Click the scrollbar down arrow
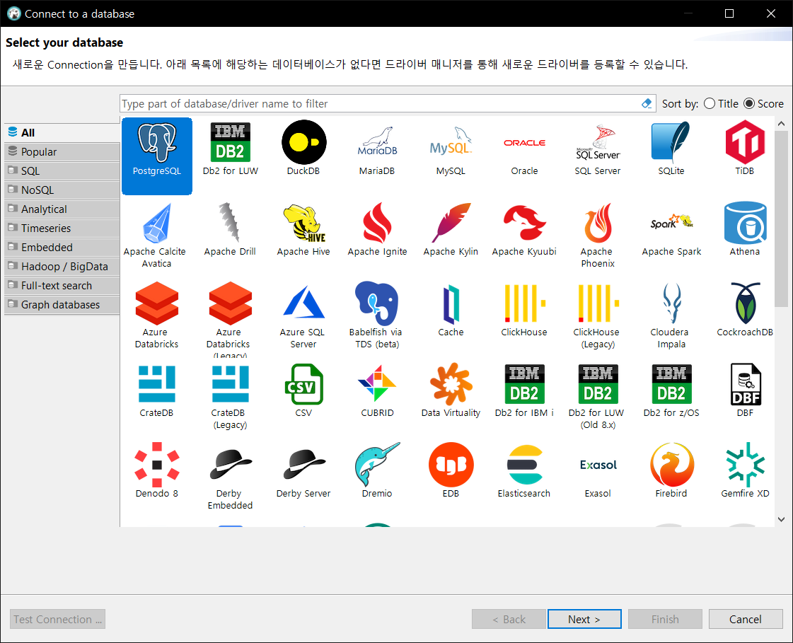793x643 pixels. click(x=782, y=519)
